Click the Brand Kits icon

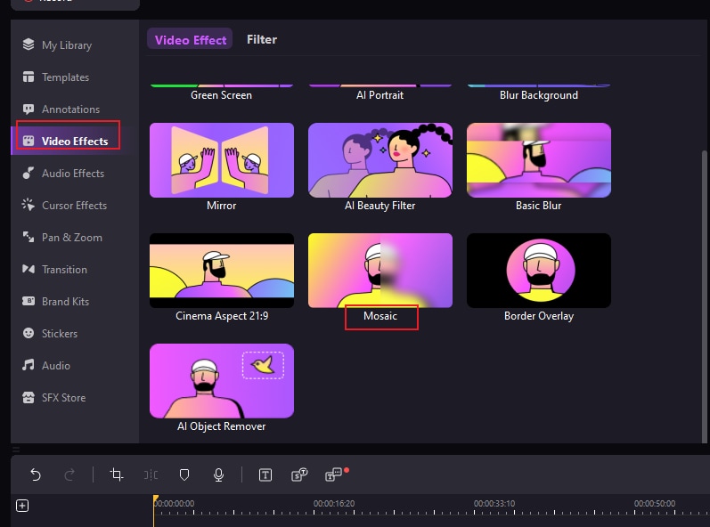(29, 301)
